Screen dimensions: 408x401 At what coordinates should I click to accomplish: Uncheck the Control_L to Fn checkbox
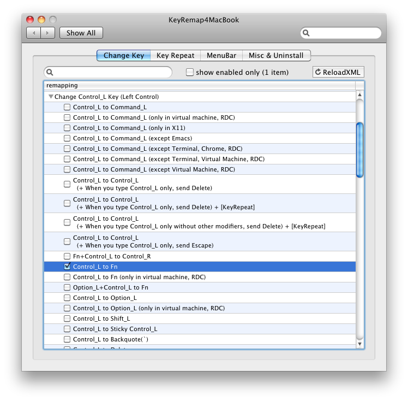pos(67,267)
